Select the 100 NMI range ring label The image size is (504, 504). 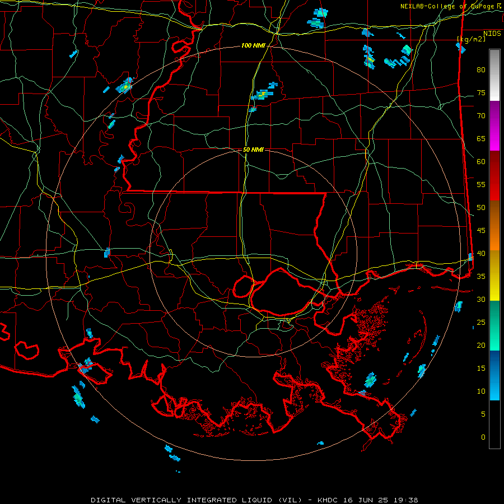253,46
